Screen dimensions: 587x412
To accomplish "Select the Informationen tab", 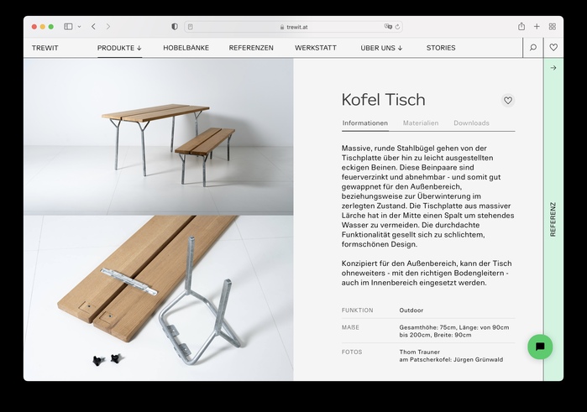I will (x=365, y=123).
